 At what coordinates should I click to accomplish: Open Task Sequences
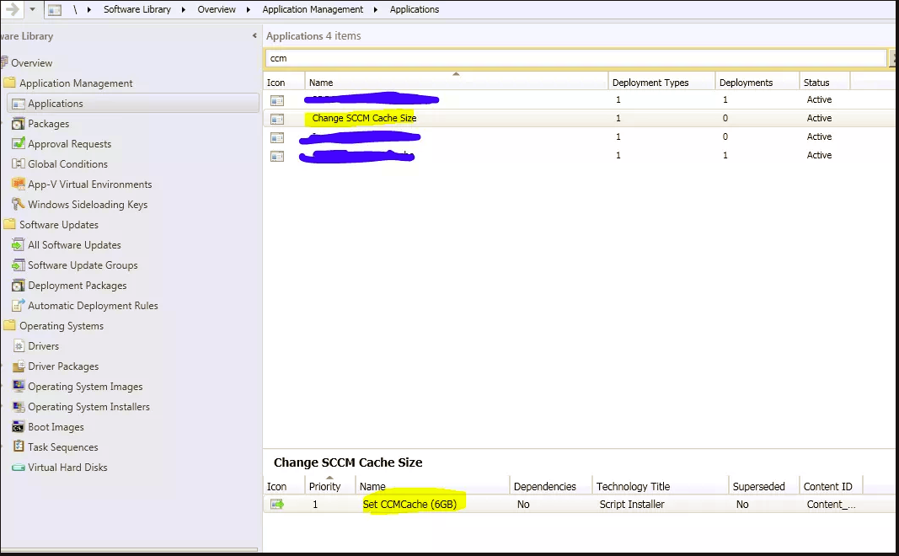point(63,447)
